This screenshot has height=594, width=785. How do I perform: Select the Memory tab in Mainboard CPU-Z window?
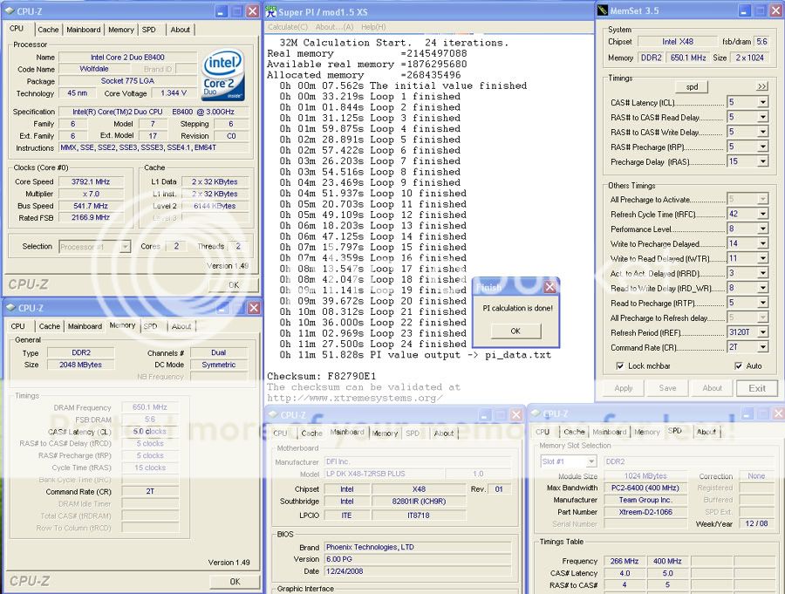(385, 434)
